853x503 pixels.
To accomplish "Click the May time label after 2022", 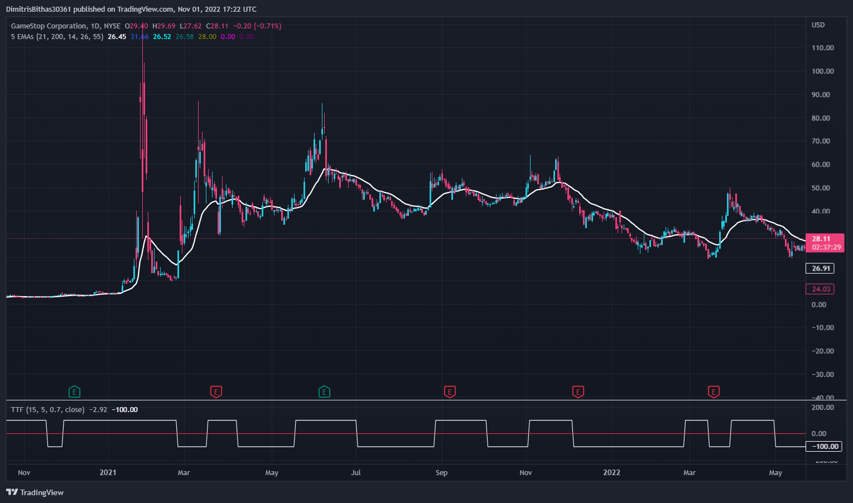I will (775, 472).
